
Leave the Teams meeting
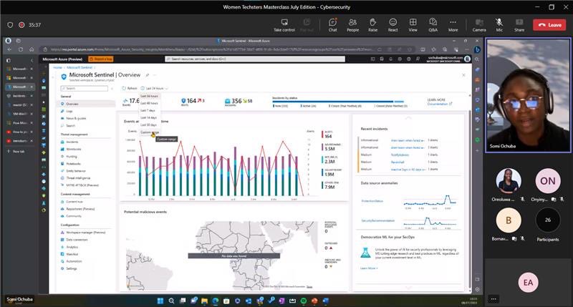coord(549,25)
